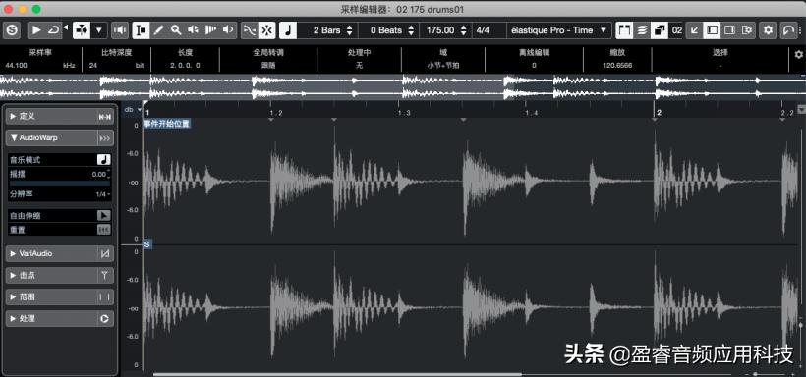Open the toolbar setup gear

pos(768,30)
